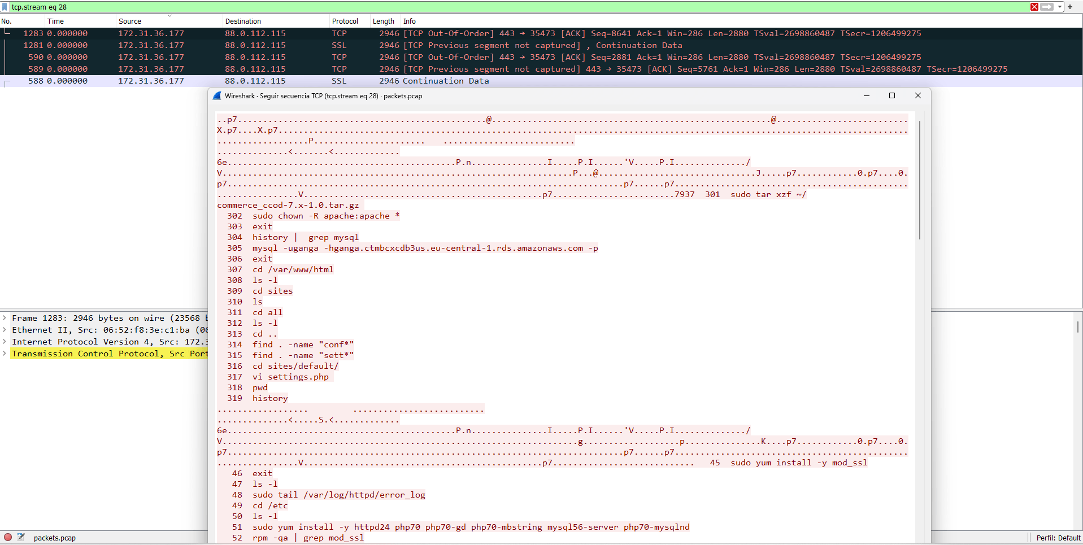The height and width of the screenshot is (545, 1083).
Task: Sort by the Source column header
Action: click(169, 21)
